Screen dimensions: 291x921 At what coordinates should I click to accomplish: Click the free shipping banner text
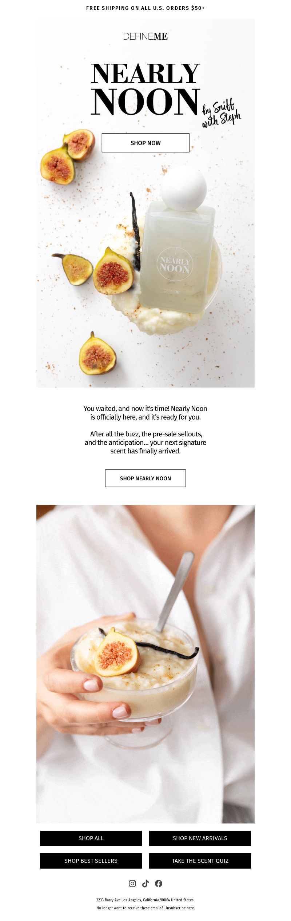(145, 8)
